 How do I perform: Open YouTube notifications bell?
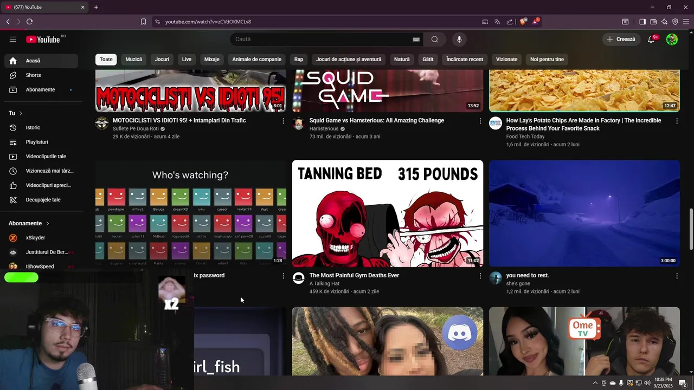coord(651,39)
